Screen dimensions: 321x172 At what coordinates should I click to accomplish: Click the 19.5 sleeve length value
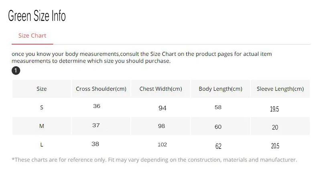coord(274,109)
